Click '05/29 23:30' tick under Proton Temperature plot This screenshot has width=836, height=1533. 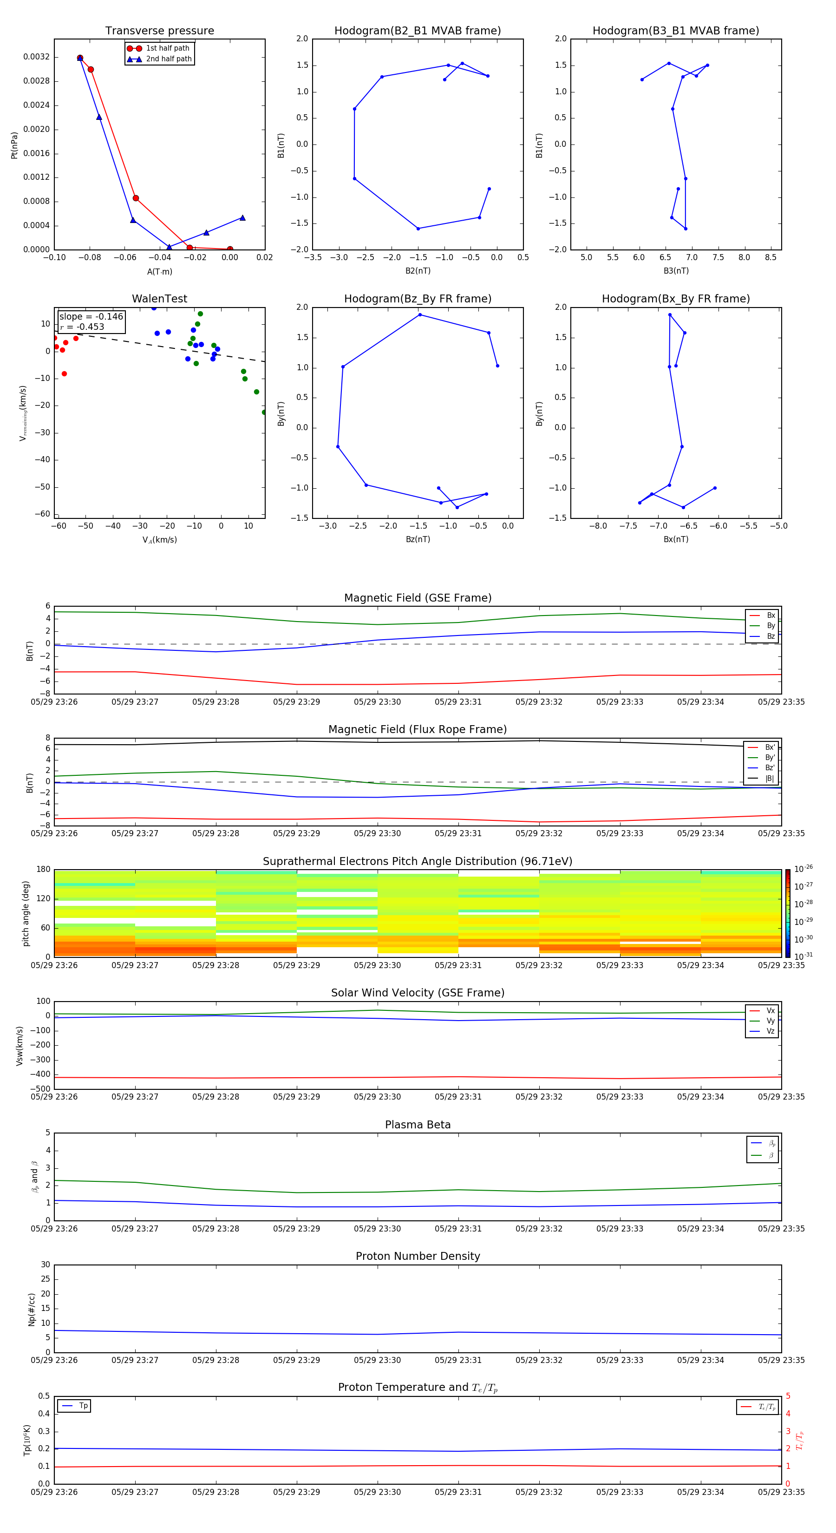(x=377, y=1492)
